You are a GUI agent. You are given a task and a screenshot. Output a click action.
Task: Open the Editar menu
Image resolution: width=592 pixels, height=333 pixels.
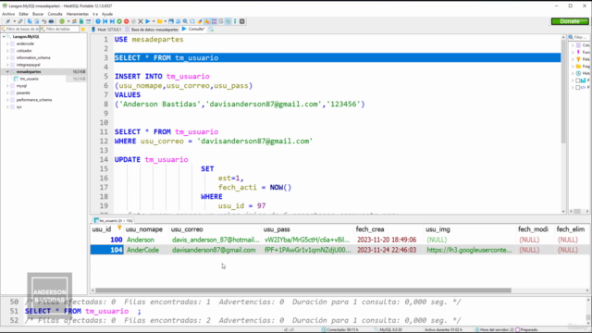[23, 14]
